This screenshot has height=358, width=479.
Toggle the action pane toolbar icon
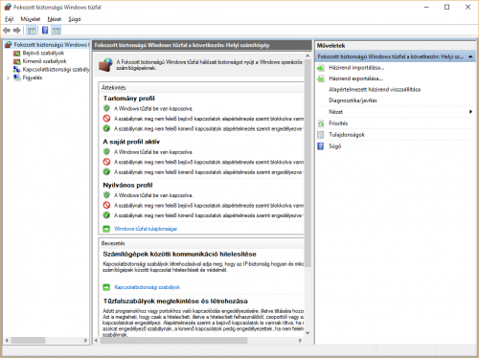(57, 31)
